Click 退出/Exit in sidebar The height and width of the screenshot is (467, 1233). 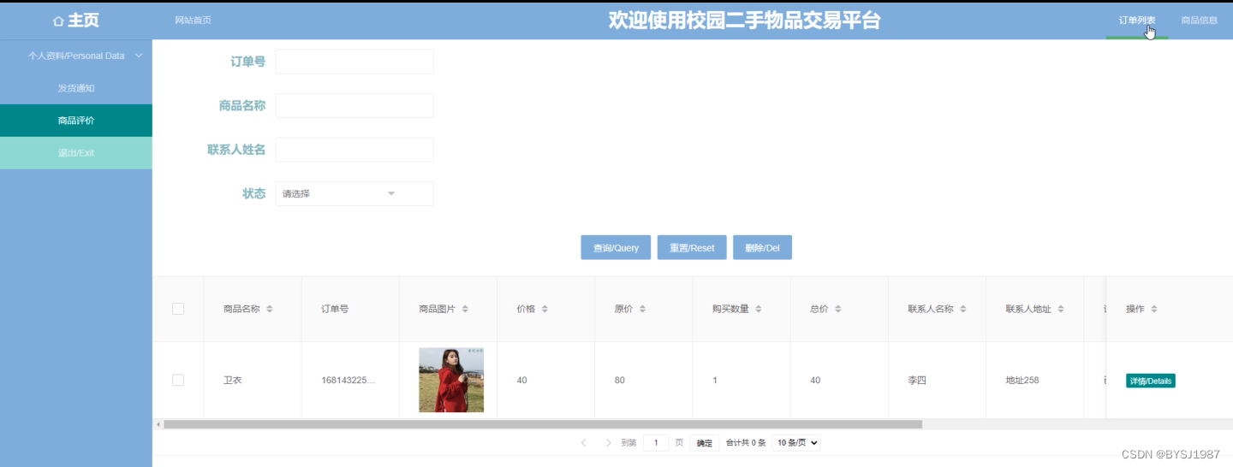(76, 153)
